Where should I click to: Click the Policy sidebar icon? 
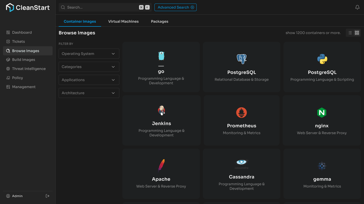(8, 78)
